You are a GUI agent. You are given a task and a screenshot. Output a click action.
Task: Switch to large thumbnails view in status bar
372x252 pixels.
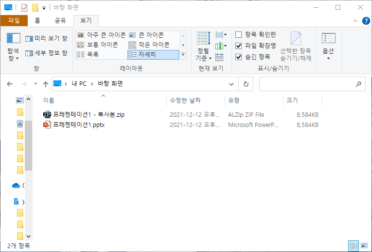(x=364, y=246)
